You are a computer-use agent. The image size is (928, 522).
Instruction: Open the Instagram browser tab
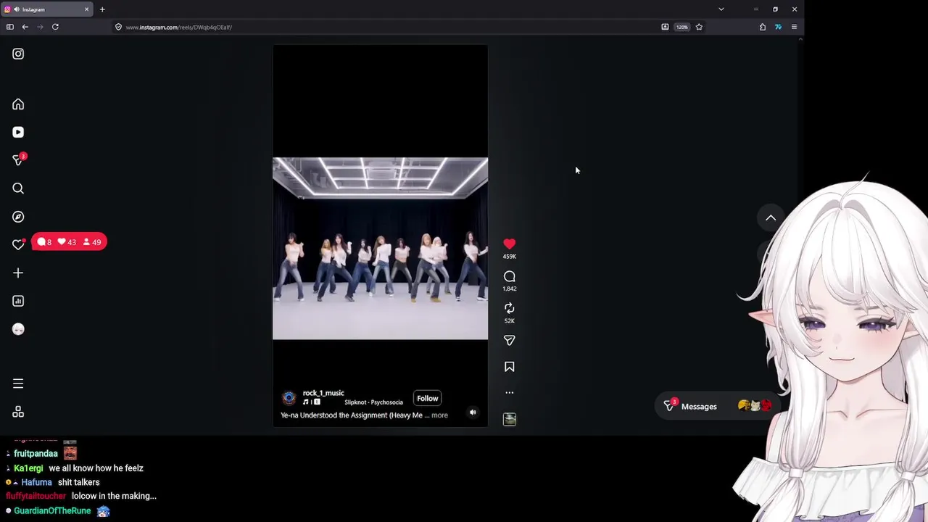point(48,9)
